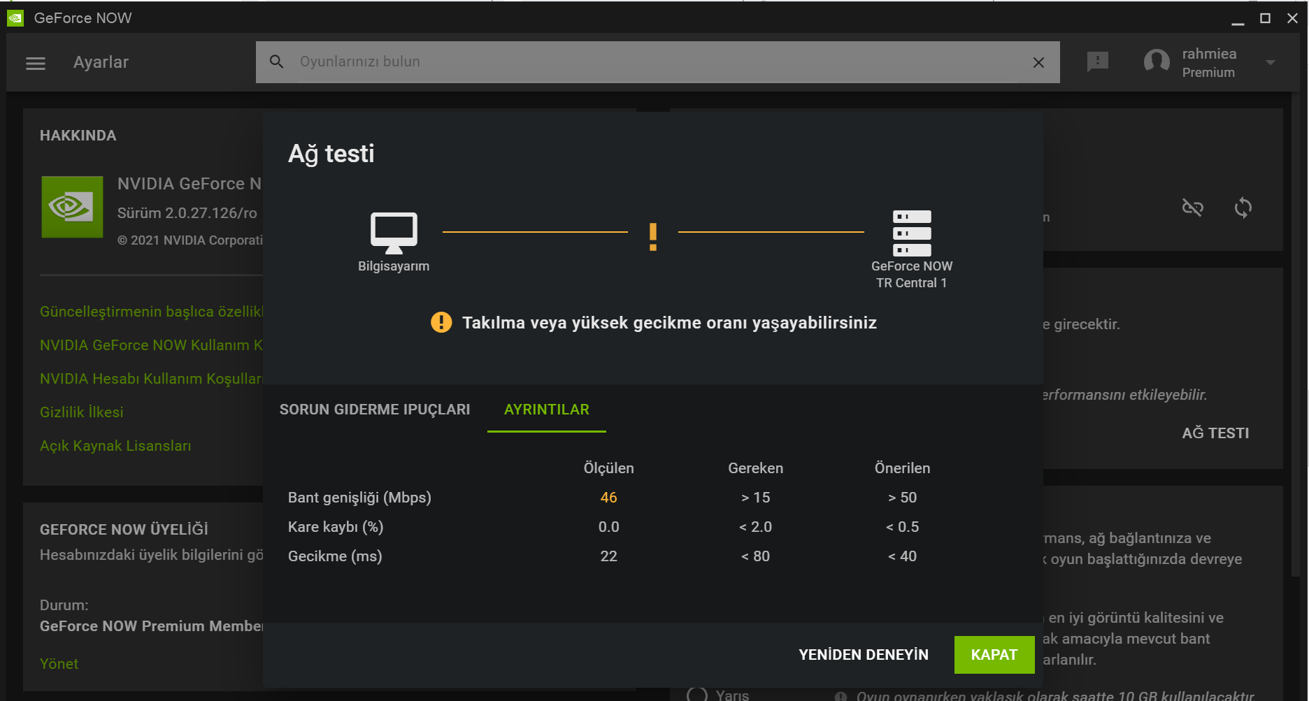Open NVIDIA Hesabı Kullanım Koşulları link

pyautogui.click(x=151, y=379)
